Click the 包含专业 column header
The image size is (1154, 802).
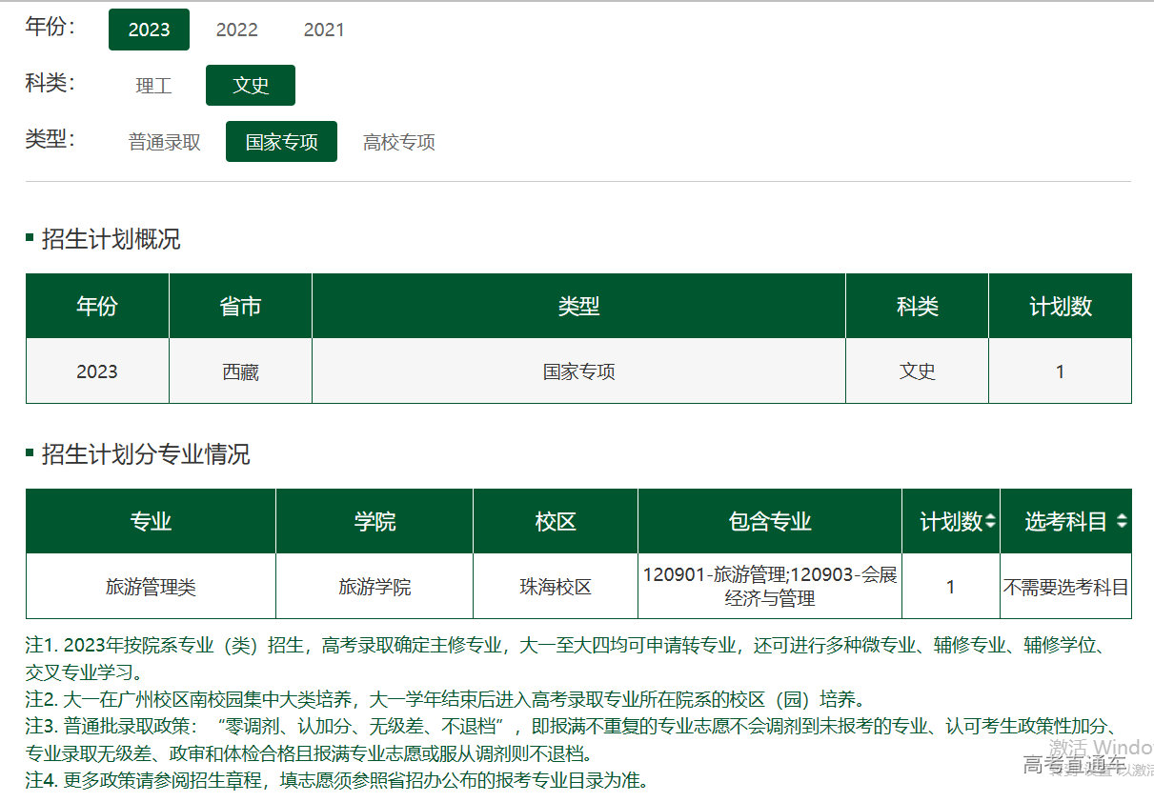pos(769,522)
